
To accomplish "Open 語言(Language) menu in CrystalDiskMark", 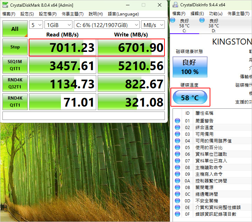I will (123, 14).
